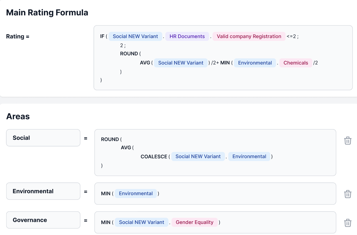Click the <=2 ; condition text

[x=293, y=37]
